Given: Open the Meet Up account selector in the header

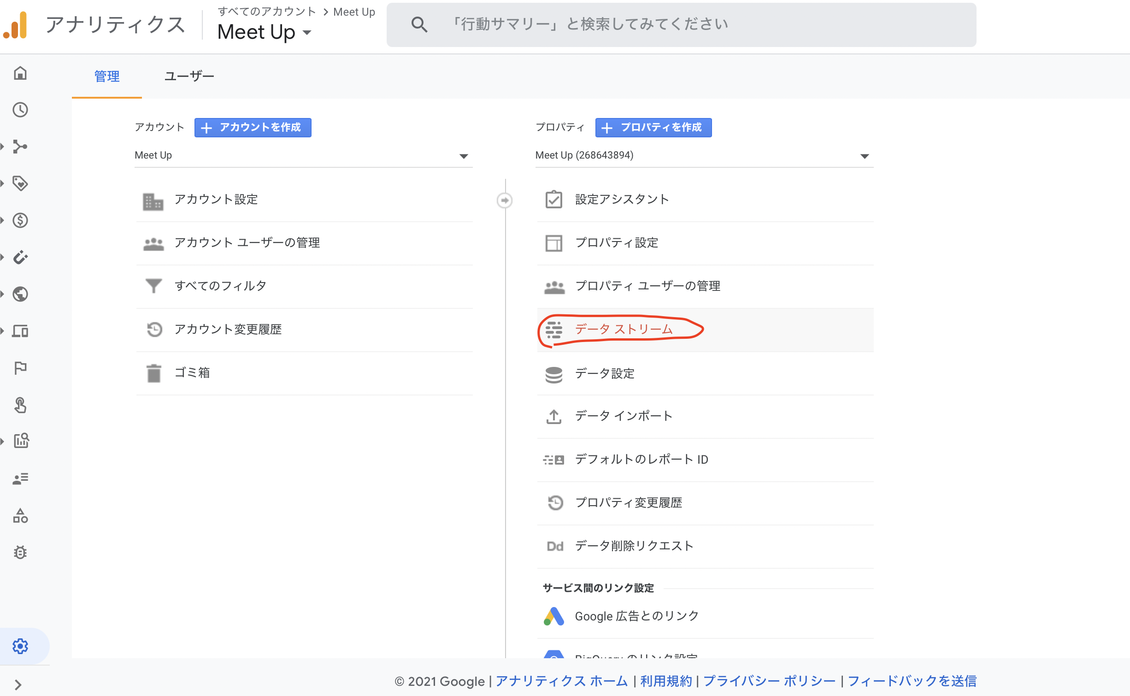Looking at the screenshot, I should click(x=265, y=32).
